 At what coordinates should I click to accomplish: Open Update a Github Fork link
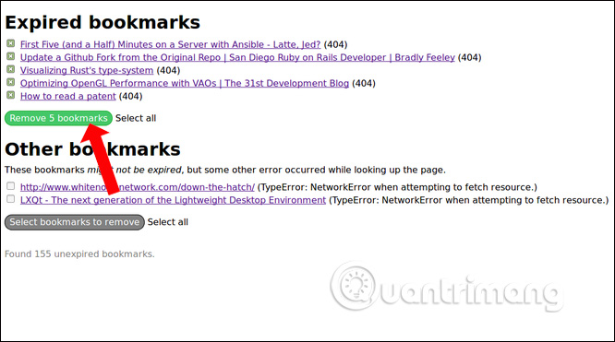click(x=237, y=57)
